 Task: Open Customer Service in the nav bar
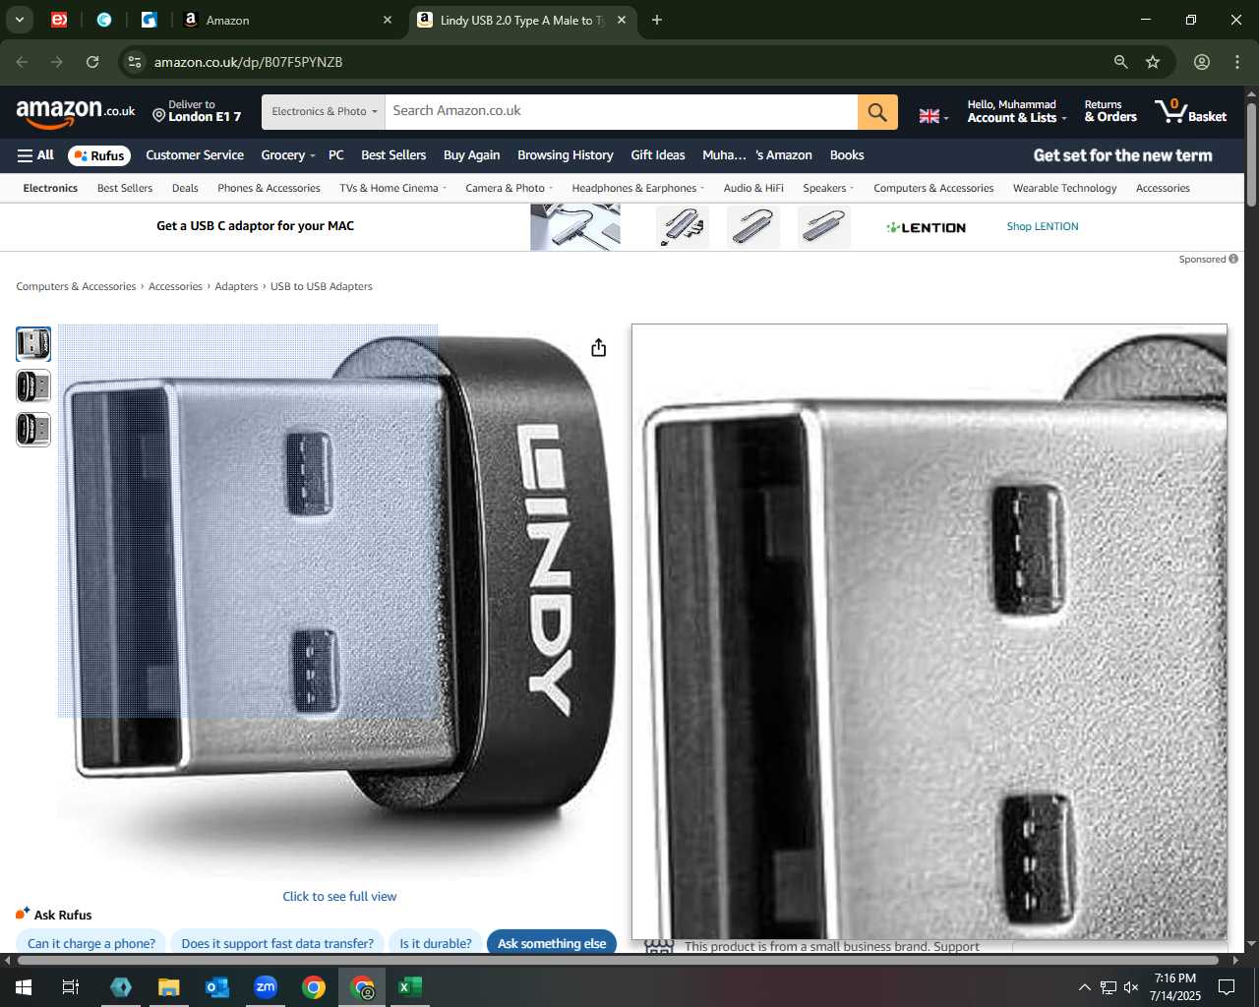pyautogui.click(x=195, y=155)
